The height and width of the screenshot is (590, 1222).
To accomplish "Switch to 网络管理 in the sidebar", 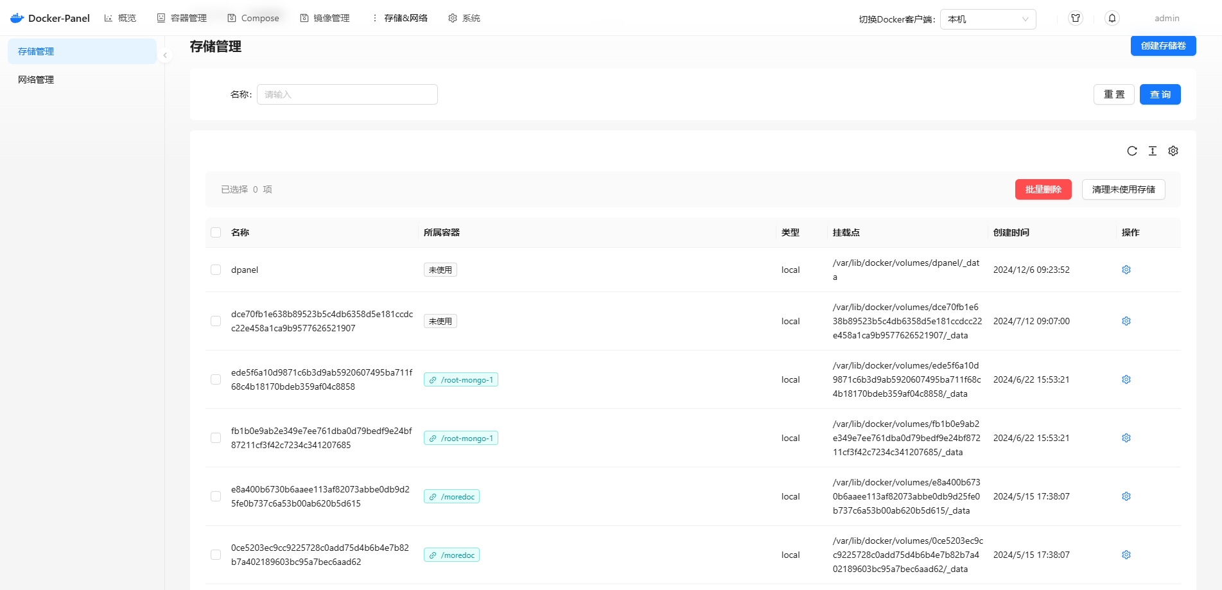I will [36, 80].
